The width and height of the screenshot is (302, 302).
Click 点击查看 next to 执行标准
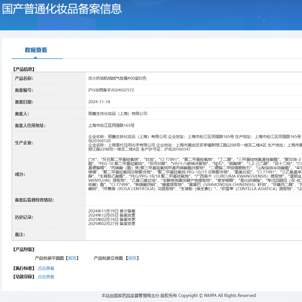(x=46, y=268)
